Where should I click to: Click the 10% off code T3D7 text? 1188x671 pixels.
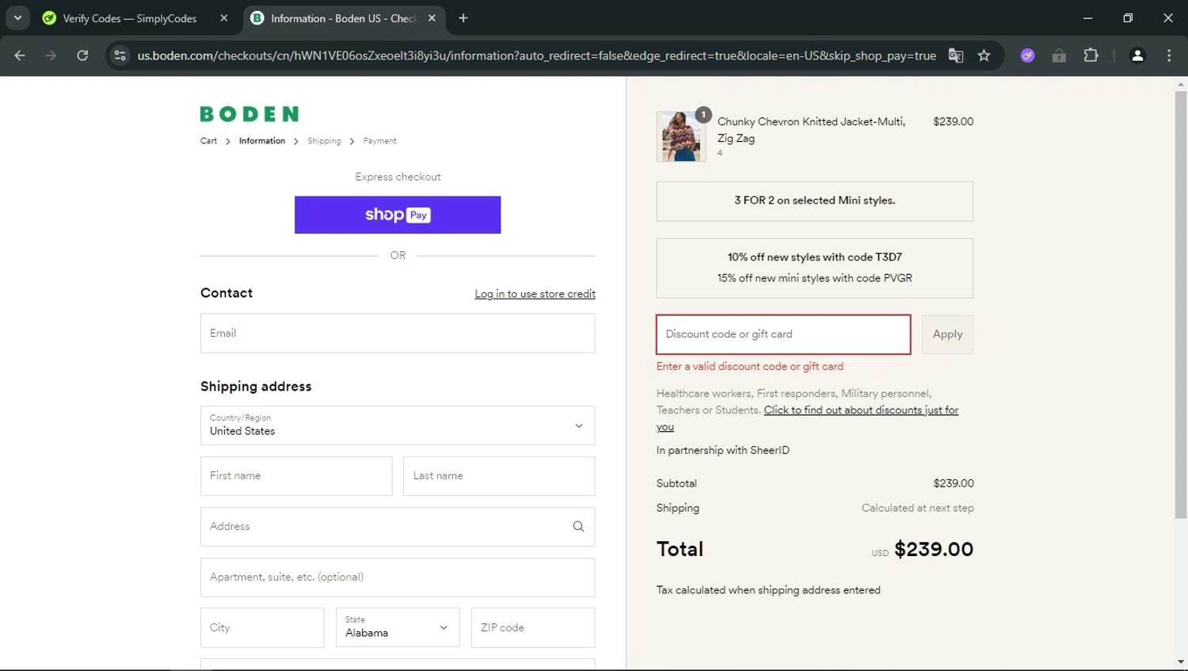(x=815, y=257)
